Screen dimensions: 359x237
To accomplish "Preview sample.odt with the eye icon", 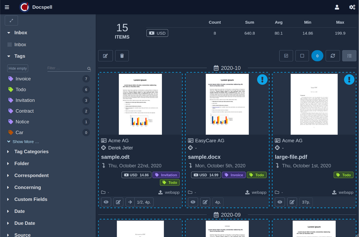I will (x=106, y=202).
